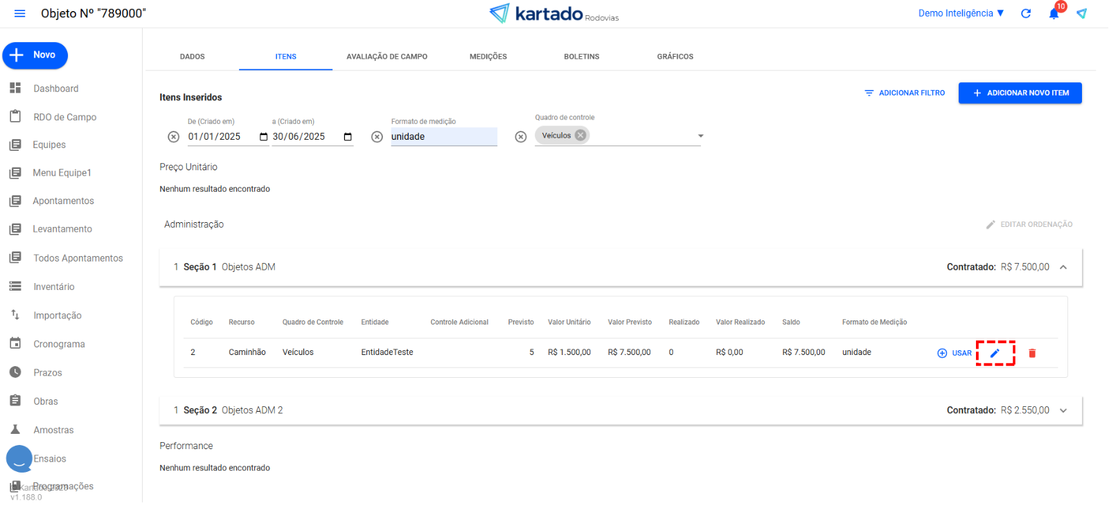Delete the Caminhão item with trash icon

[1032, 353]
